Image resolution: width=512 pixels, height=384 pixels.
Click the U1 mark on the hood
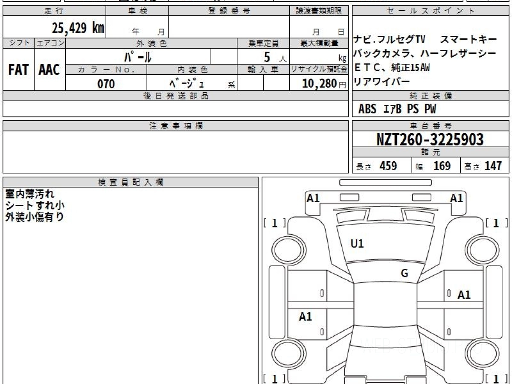357,244
